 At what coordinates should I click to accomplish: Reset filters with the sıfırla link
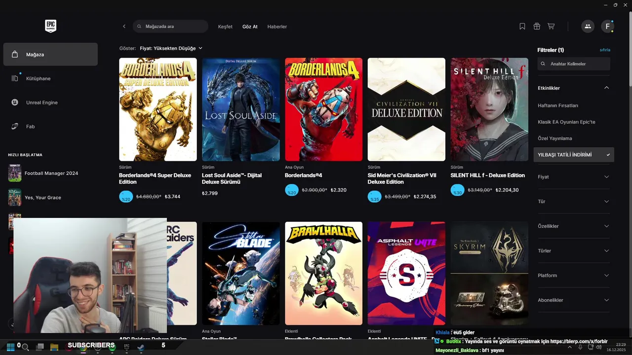(x=605, y=50)
